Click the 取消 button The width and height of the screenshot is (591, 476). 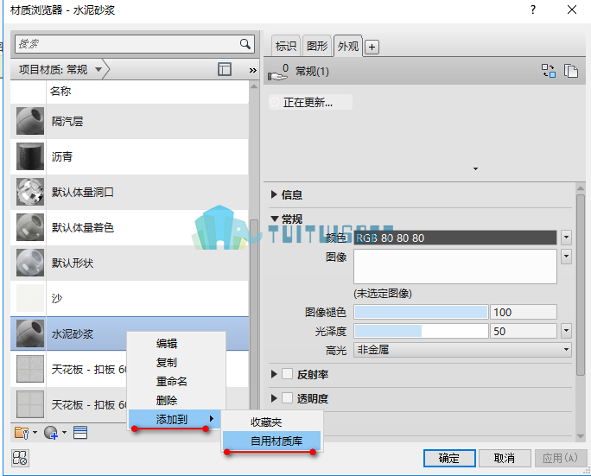pyautogui.click(x=505, y=458)
